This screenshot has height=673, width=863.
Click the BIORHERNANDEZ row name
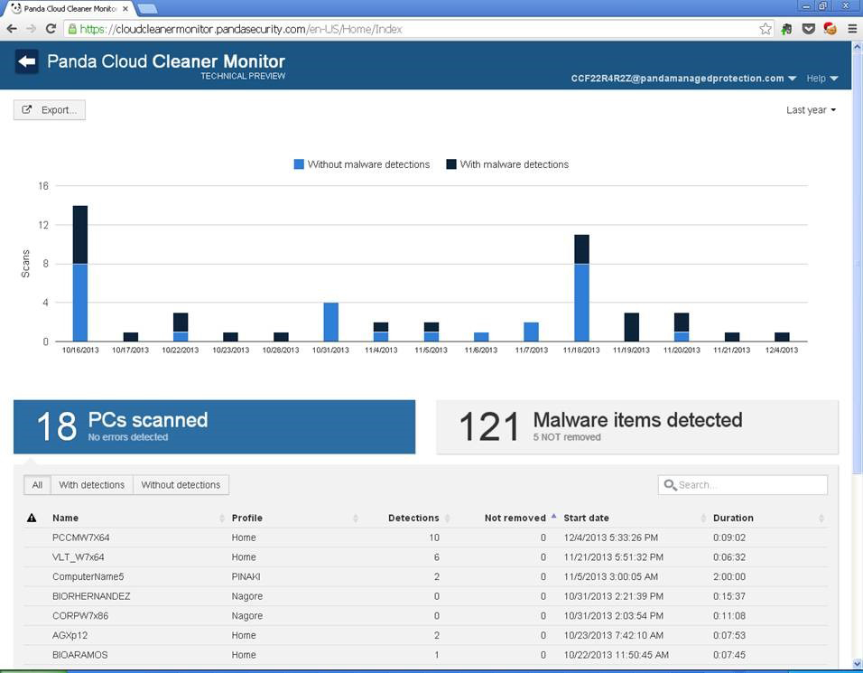click(91, 596)
